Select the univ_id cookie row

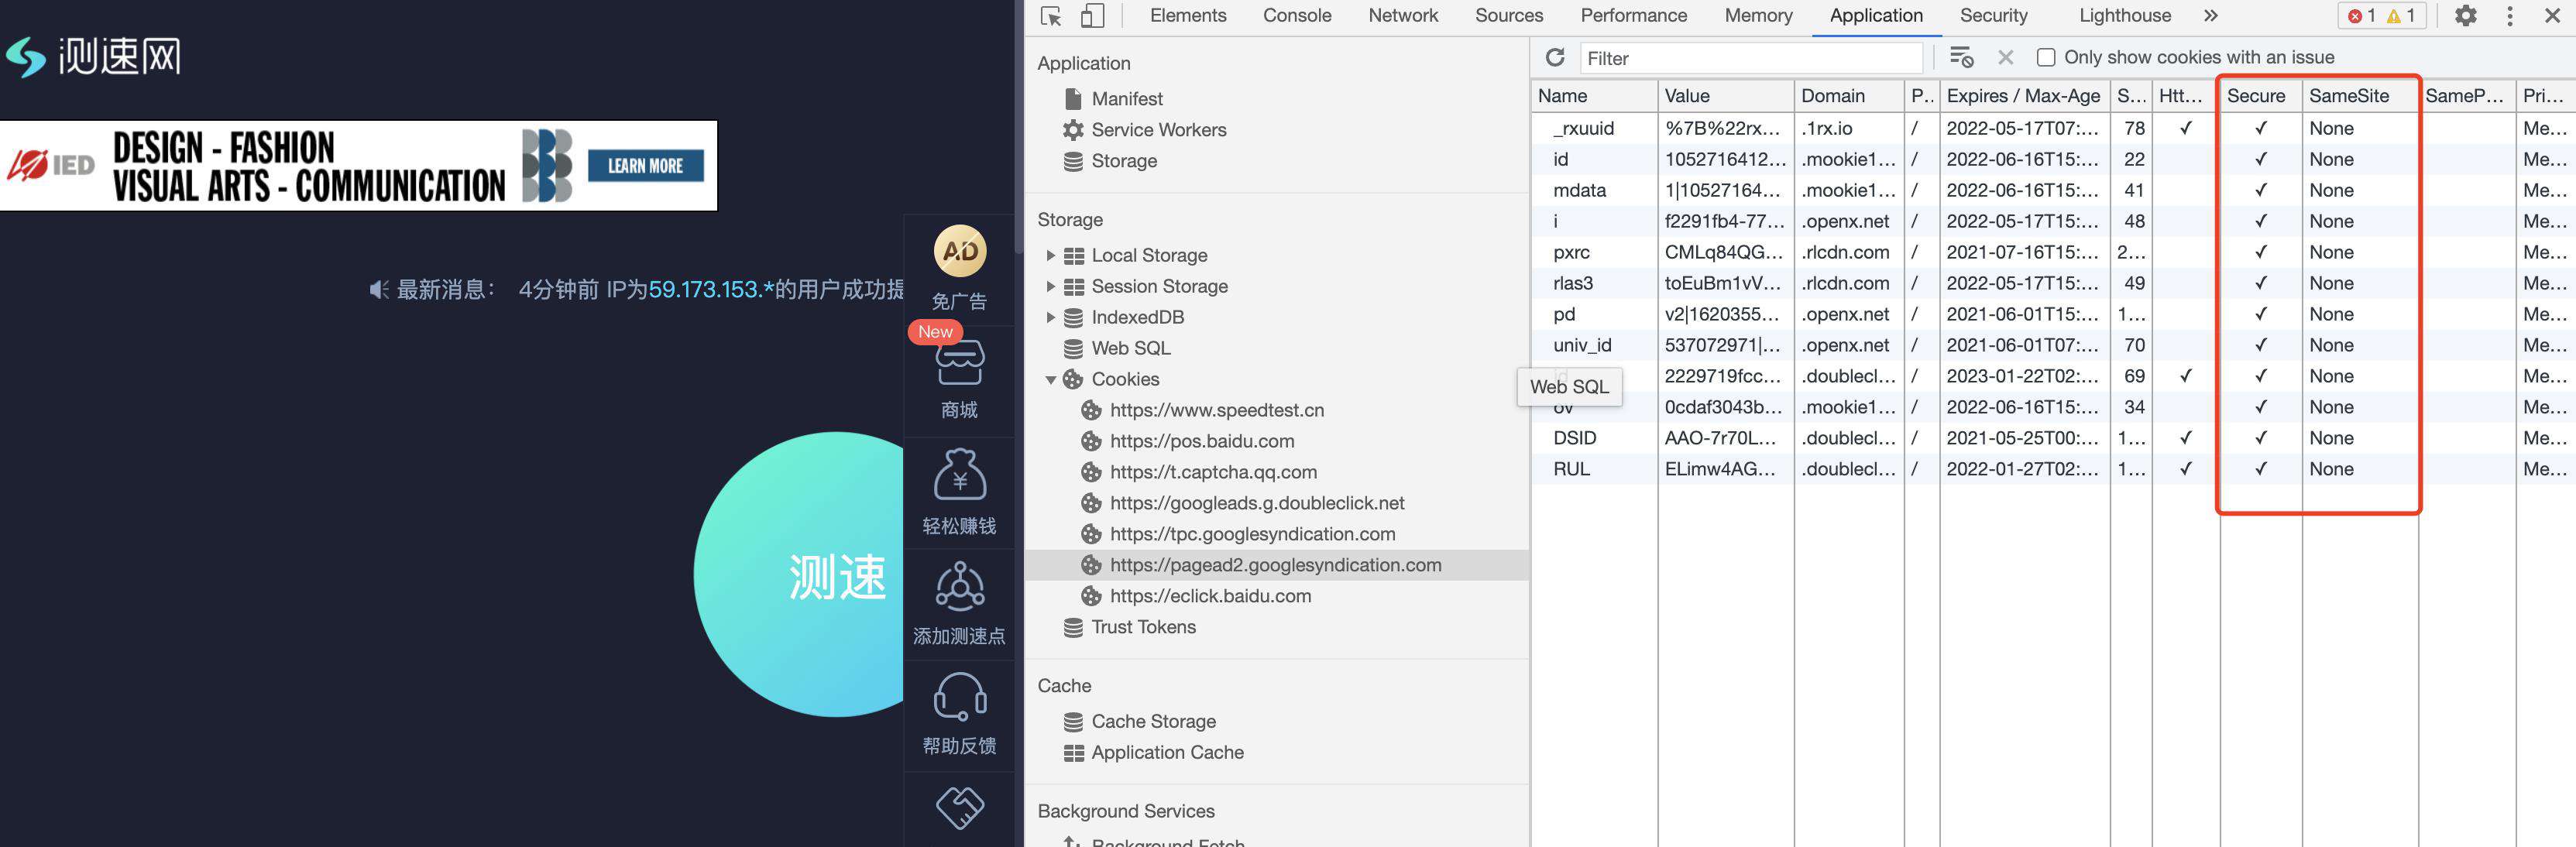(2053, 345)
